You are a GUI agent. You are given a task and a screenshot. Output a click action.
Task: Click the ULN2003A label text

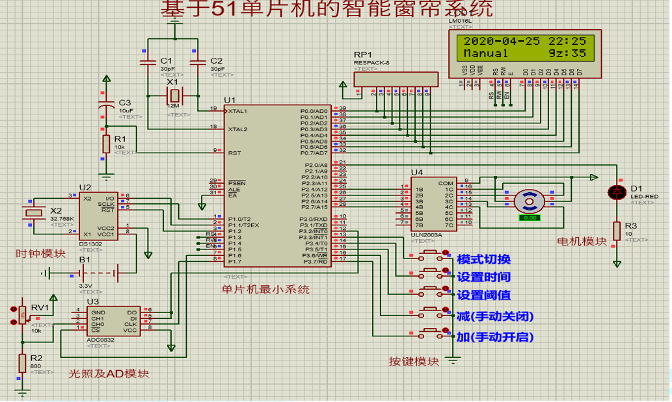427,235
